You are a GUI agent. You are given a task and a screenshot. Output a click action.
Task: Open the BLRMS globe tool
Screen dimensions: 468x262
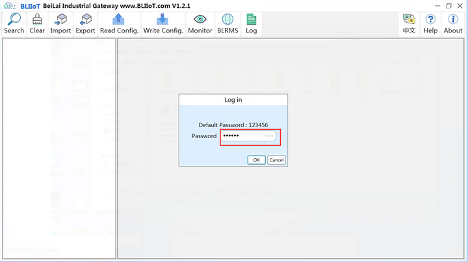(227, 24)
